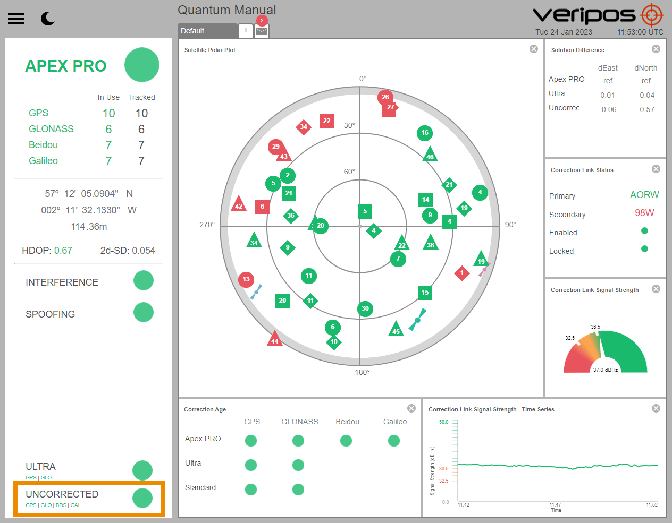
Task: Select red circle satellite 29
Action: [x=276, y=147]
